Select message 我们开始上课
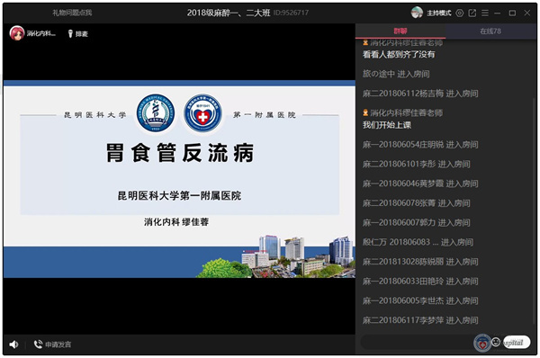Image resolution: width=540 pixels, height=358 pixels. (x=387, y=125)
